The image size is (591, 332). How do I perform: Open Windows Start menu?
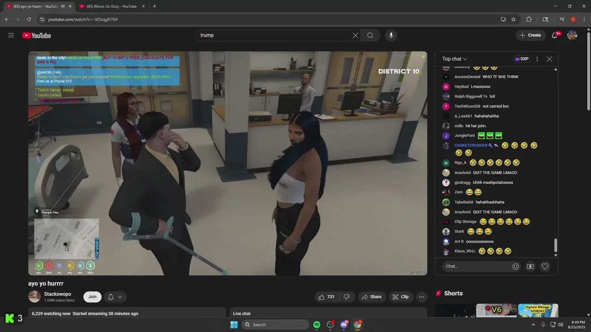[234, 325]
